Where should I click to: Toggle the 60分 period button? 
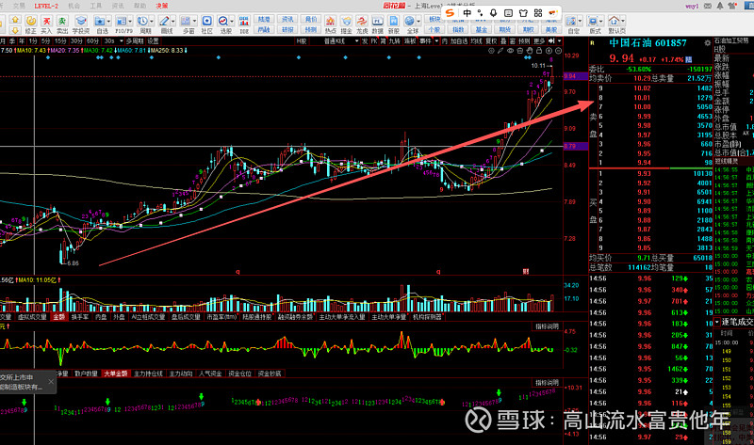click(92, 41)
